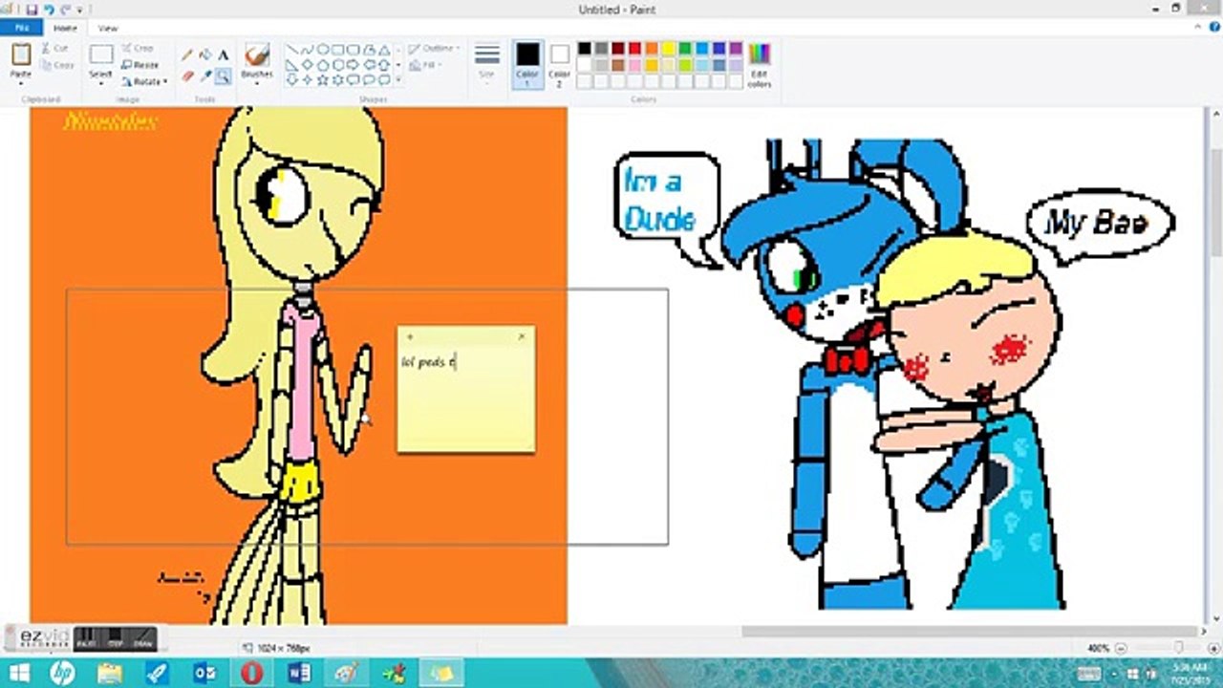Pick the yellow color swatch in top row
This screenshot has height=688, width=1223.
coord(669,48)
